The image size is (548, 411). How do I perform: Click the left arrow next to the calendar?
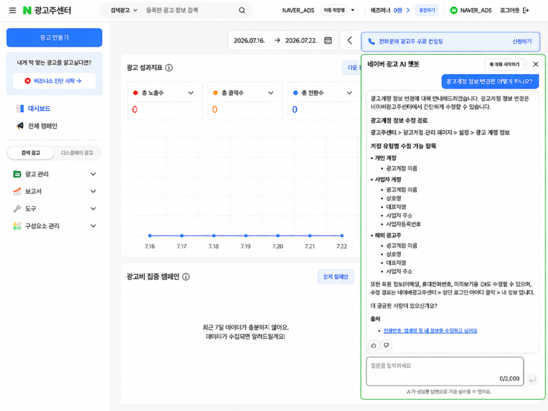point(349,40)
